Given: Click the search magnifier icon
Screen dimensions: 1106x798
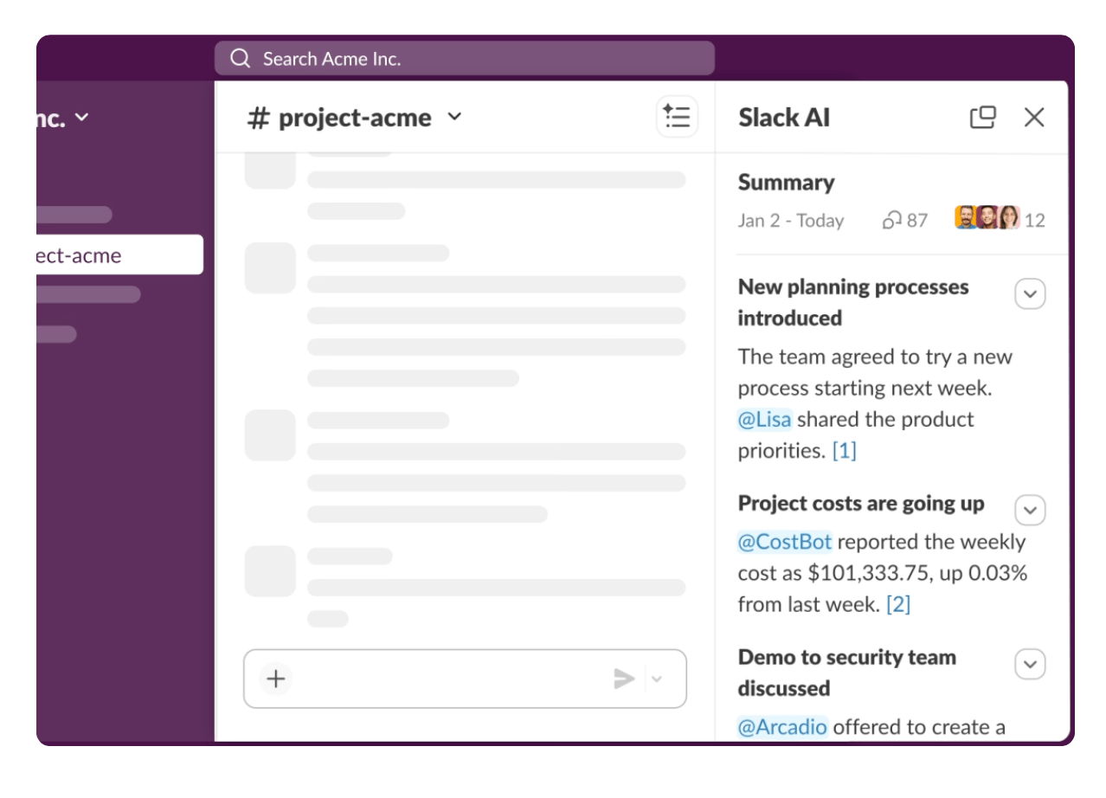Looking at the screenshot, I should pos(240,59).
